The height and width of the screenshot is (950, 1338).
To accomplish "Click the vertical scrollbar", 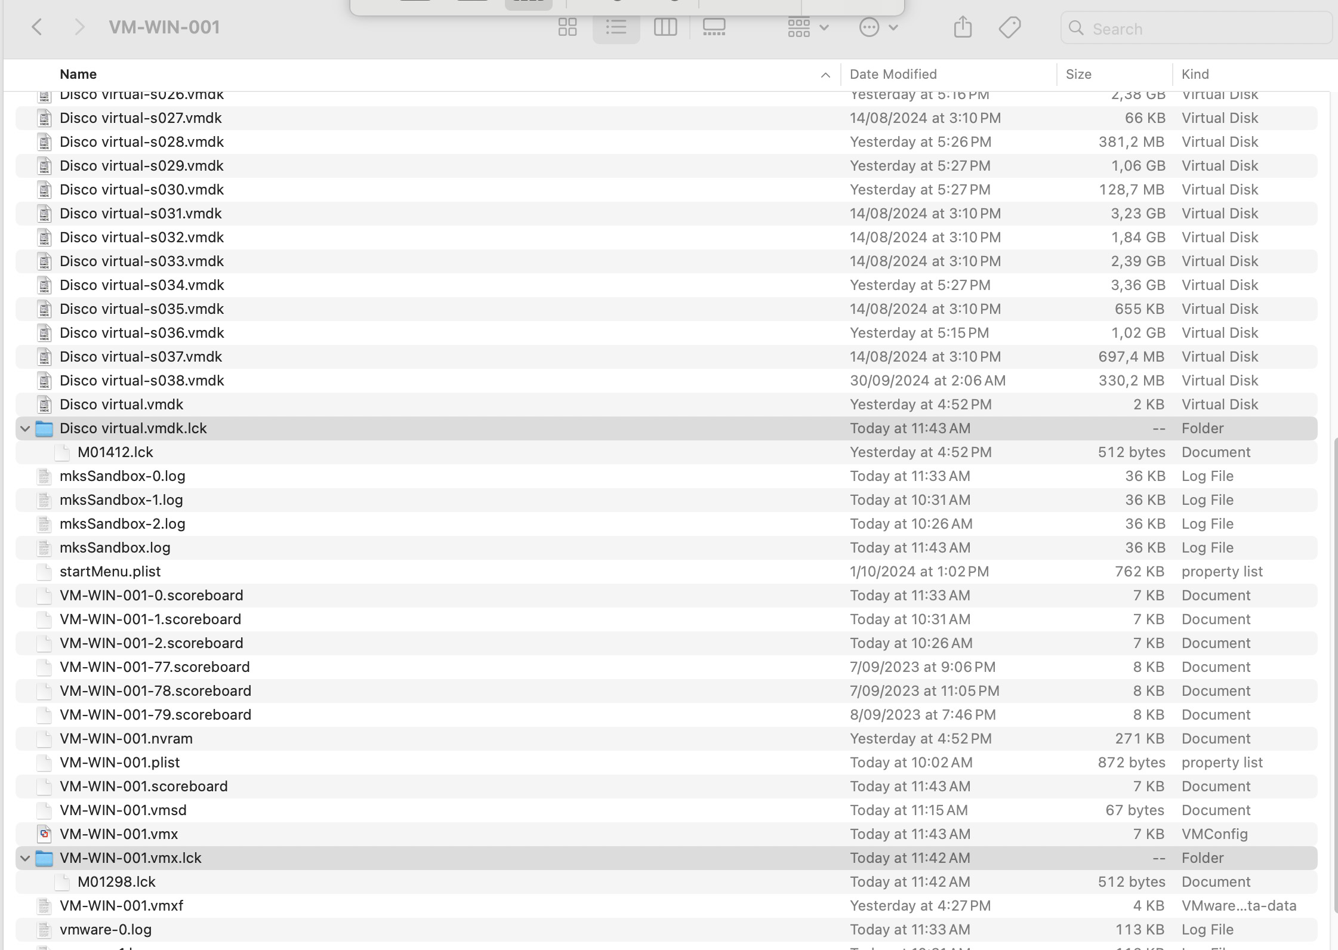I will click(x=1334, y=674).
